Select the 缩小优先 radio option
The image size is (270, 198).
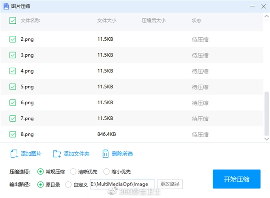click(106, 172)
